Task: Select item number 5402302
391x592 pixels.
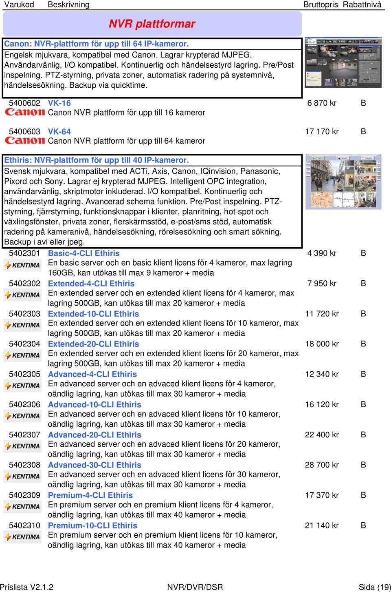Action: tap(24, 284)
